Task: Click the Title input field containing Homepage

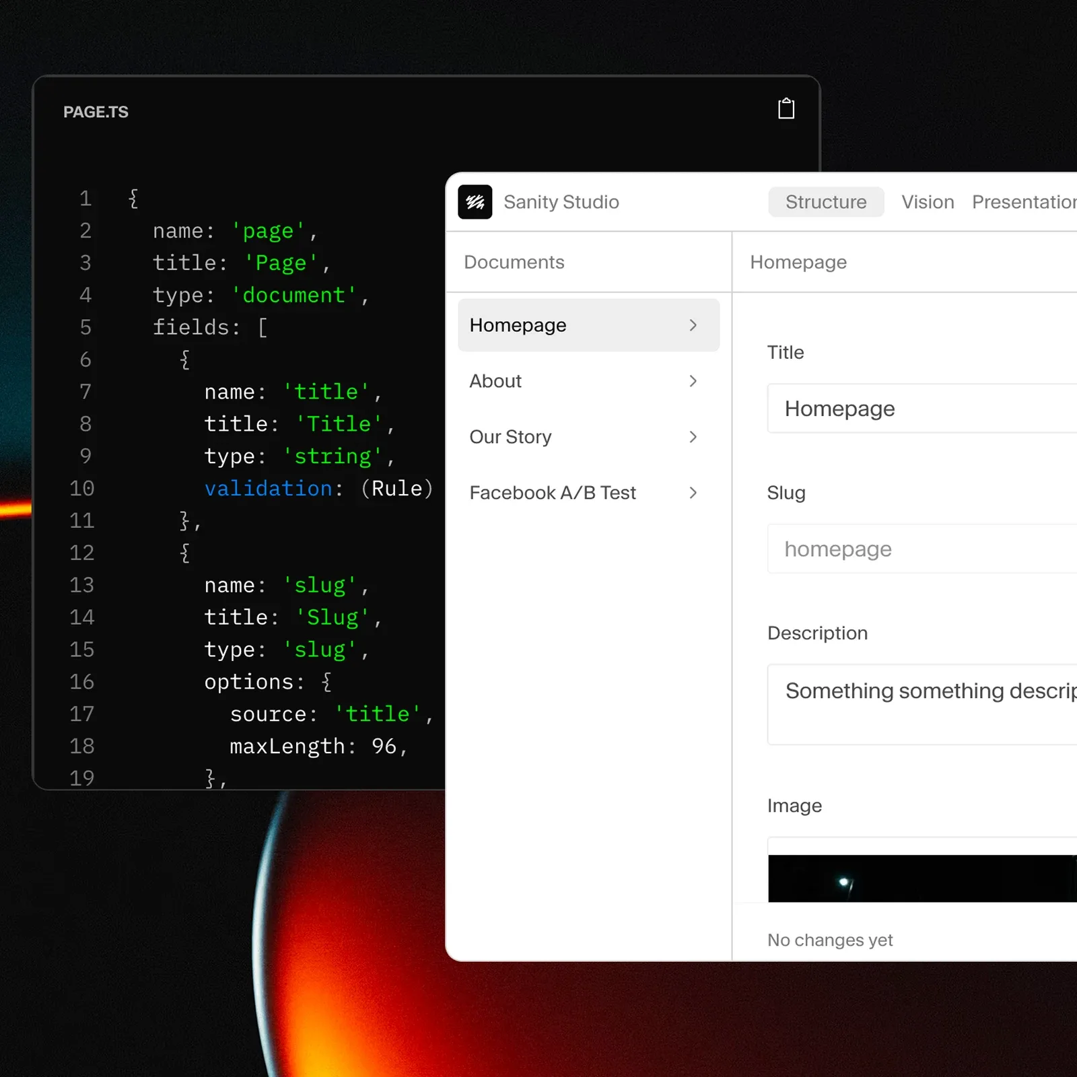Action: (922, 409)
